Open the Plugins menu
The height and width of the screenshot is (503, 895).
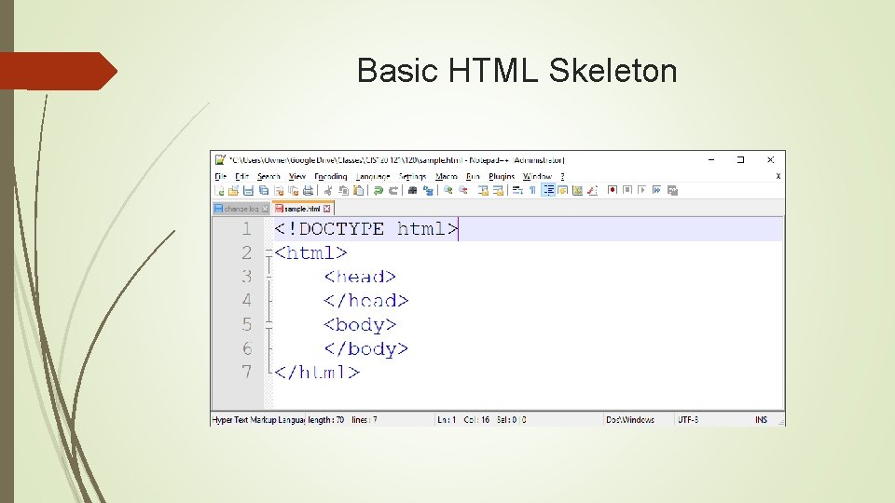502,176
